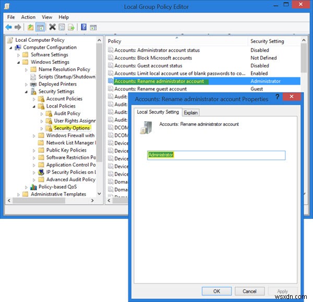Screen dimensions: 313x302
Task: Expand the Software Settings node
Action: point(18,55)
